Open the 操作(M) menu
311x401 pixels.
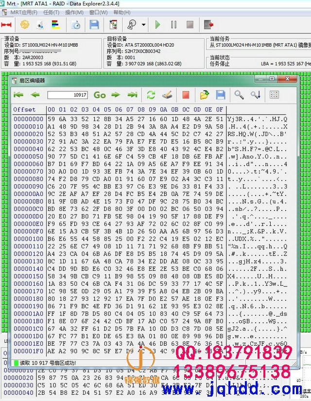pyautogui.click(x=74, y=12)
